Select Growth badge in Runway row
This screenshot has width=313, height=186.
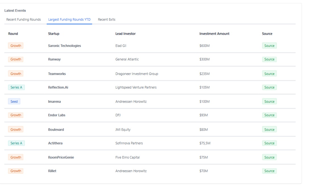[16, 59]
